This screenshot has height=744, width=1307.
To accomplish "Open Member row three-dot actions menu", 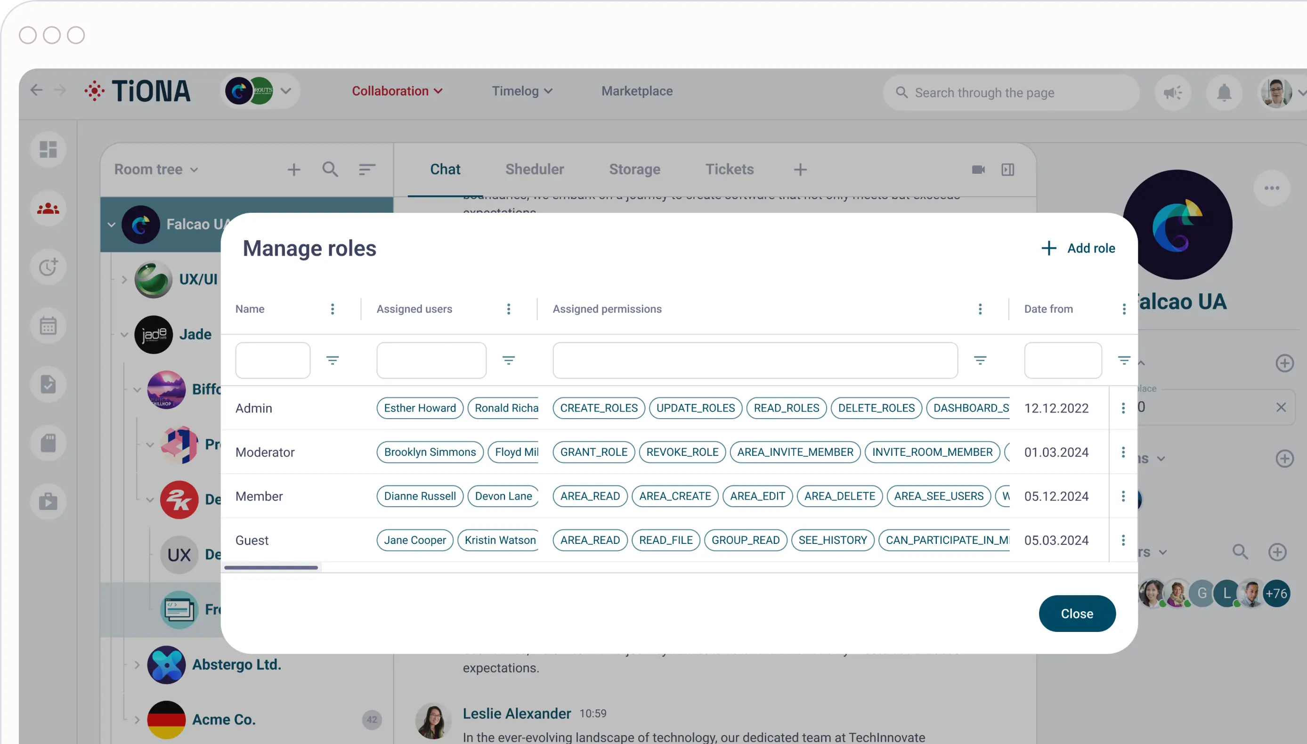I will pyautogui.click(x=1123, y=496).
